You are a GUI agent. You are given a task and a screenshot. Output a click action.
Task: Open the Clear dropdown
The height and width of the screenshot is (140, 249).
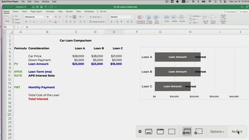(194, 23)
